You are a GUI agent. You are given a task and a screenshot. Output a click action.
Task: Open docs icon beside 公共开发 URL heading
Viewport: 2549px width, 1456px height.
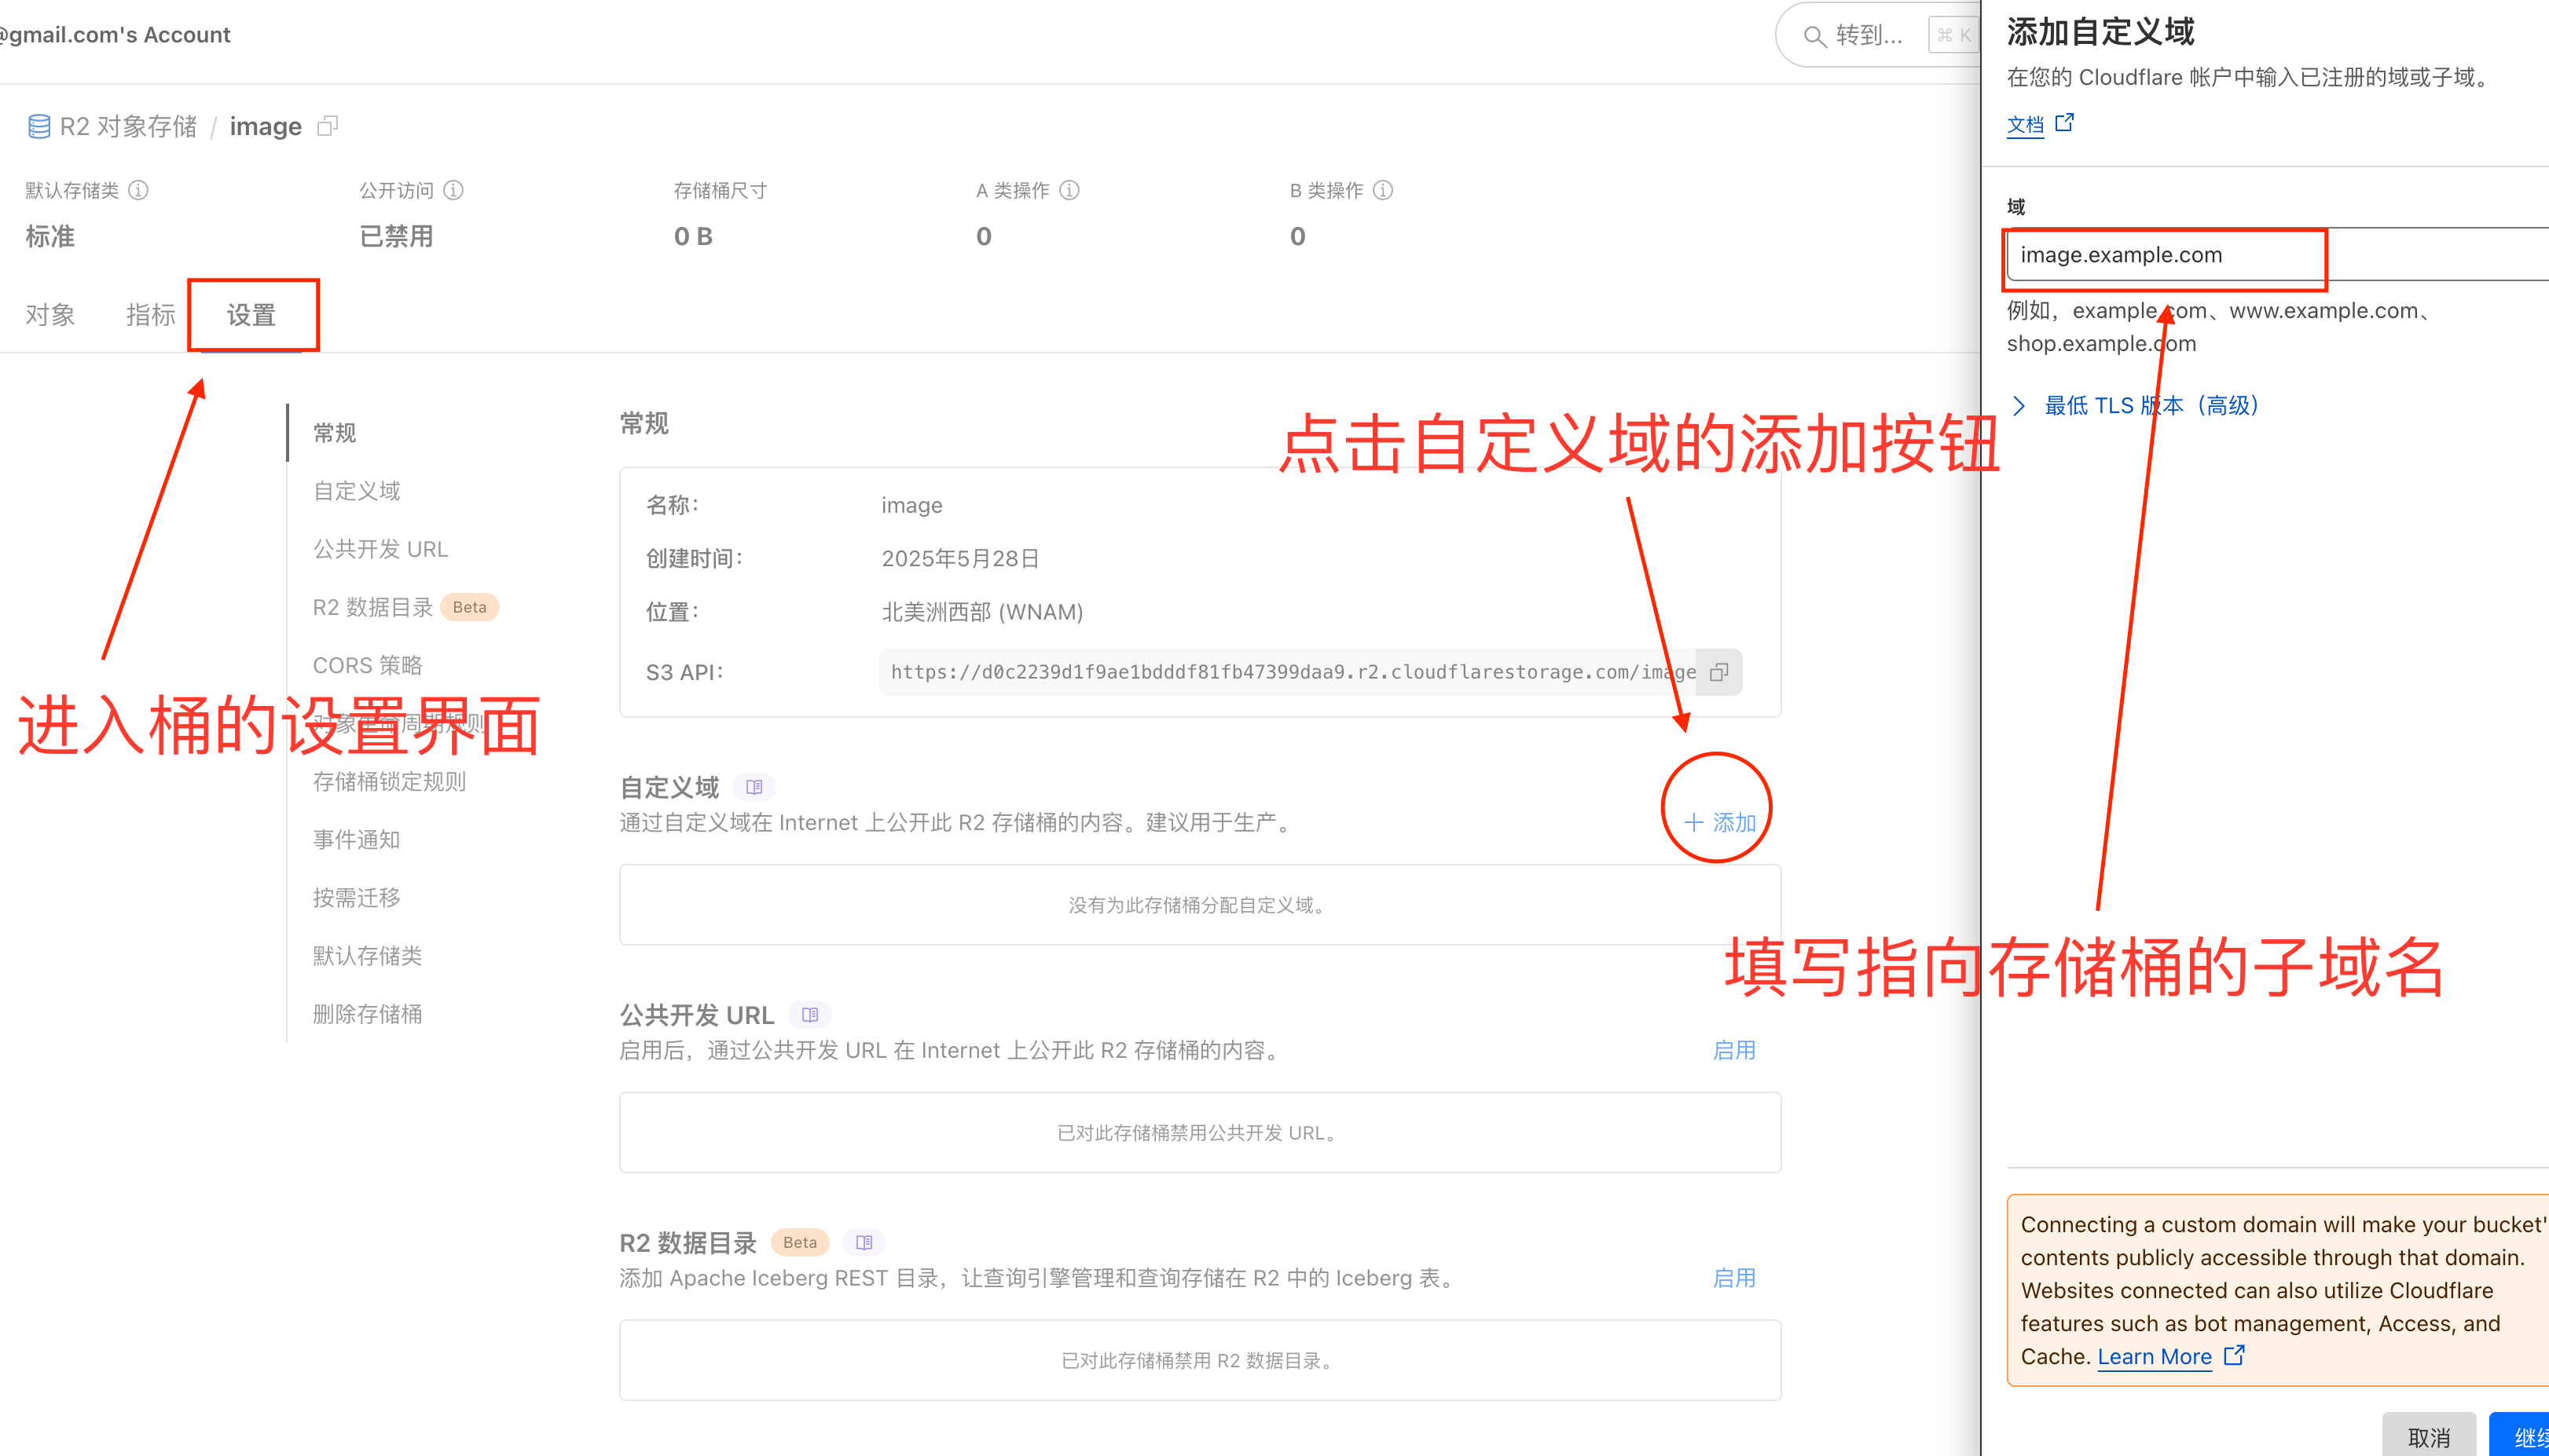pos(810,1015)
